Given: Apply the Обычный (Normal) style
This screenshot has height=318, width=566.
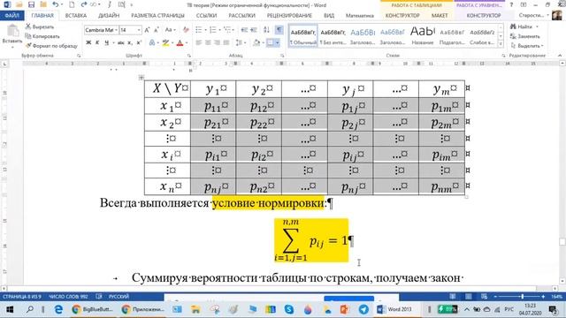Looking at the screenshot, I should tap(302, 36).
